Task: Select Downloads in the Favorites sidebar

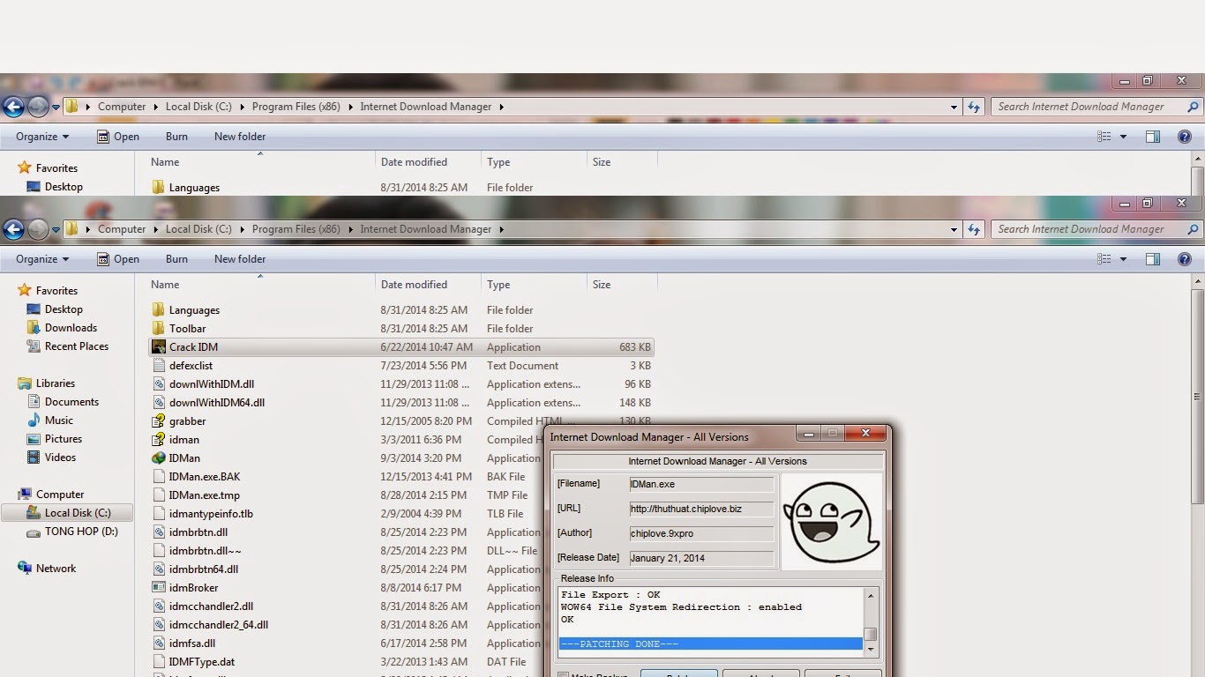Action: (71, 328)
